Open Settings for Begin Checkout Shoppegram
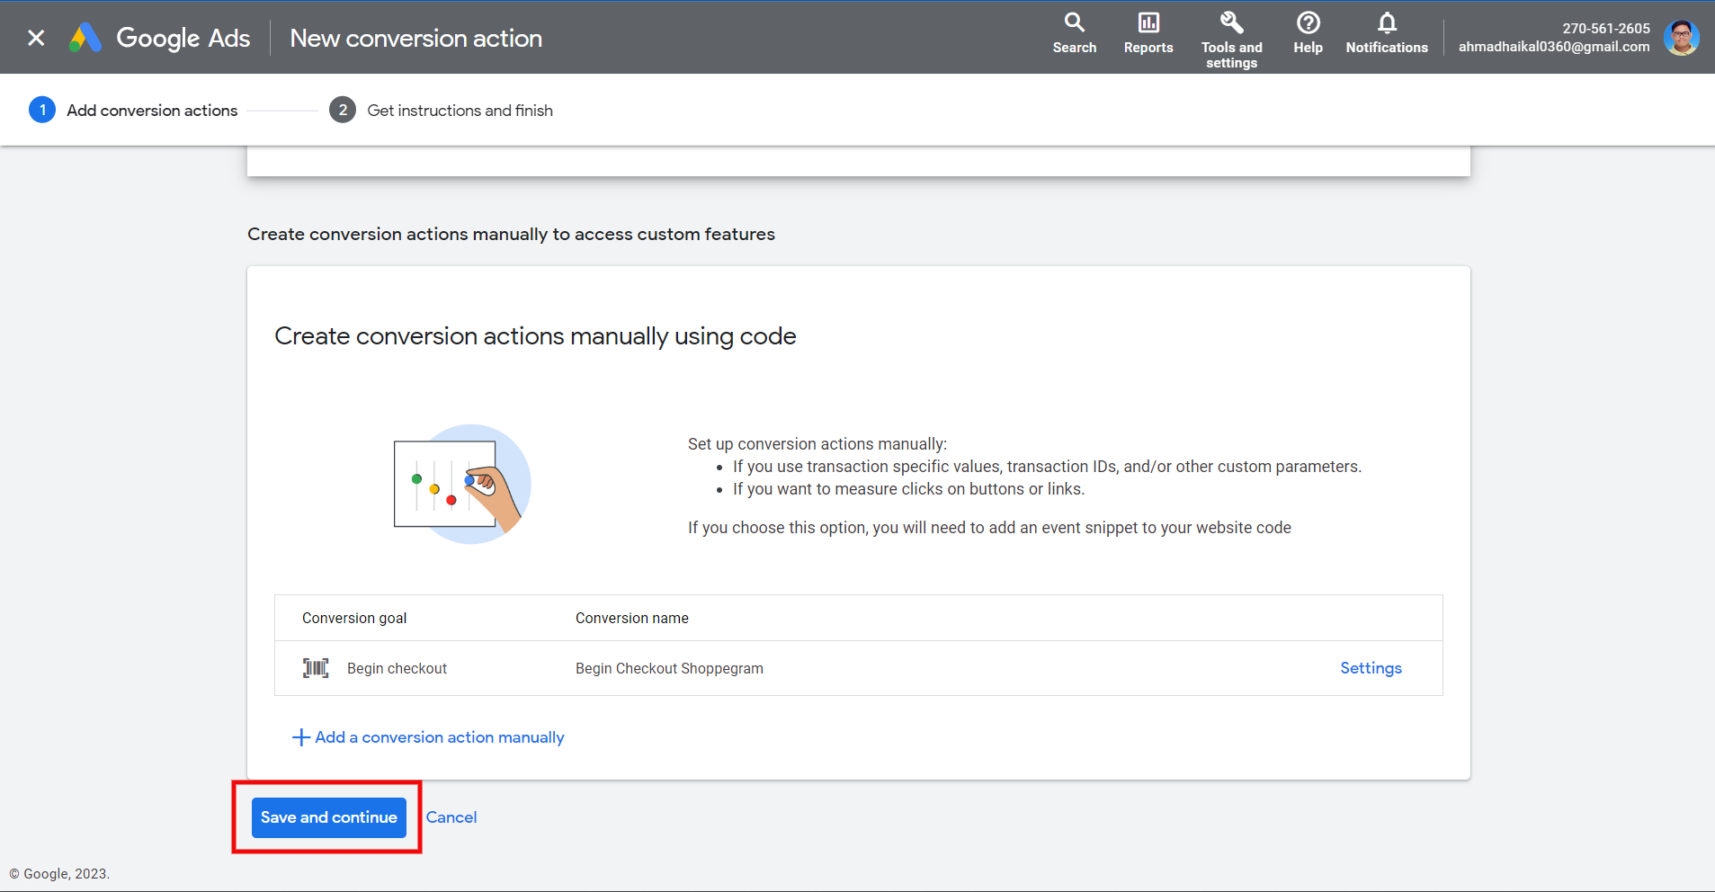This screenshot has height=892, width=1715. (1371, 668)
